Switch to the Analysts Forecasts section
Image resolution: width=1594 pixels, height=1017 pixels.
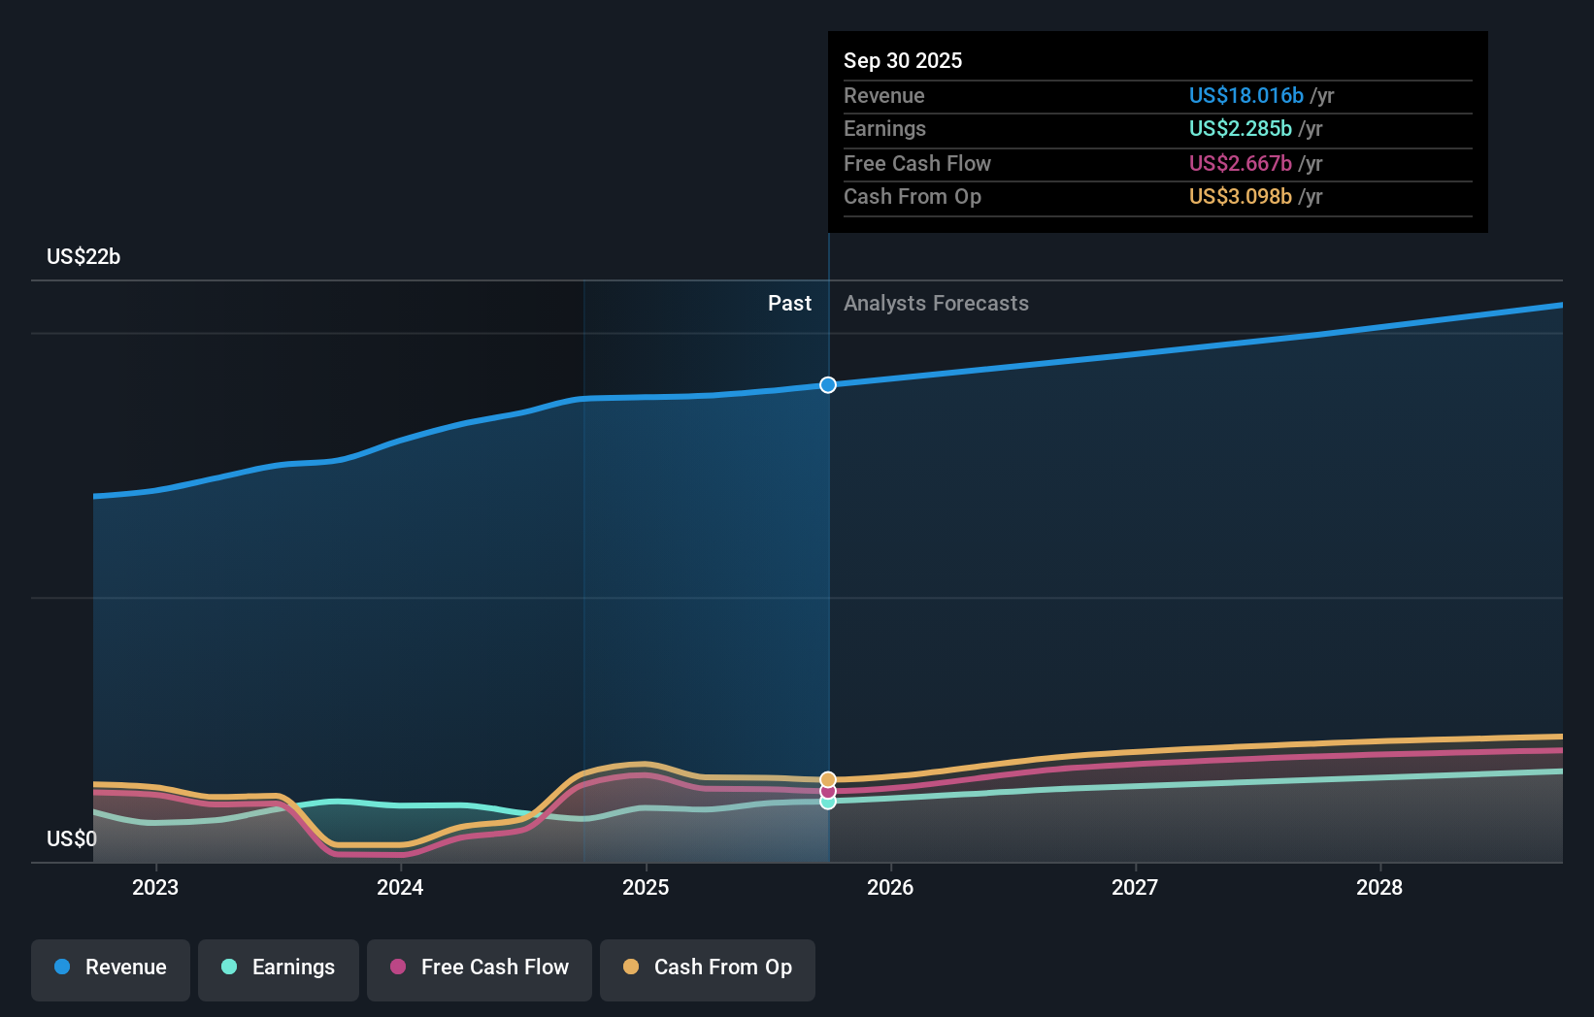(935, 303)
